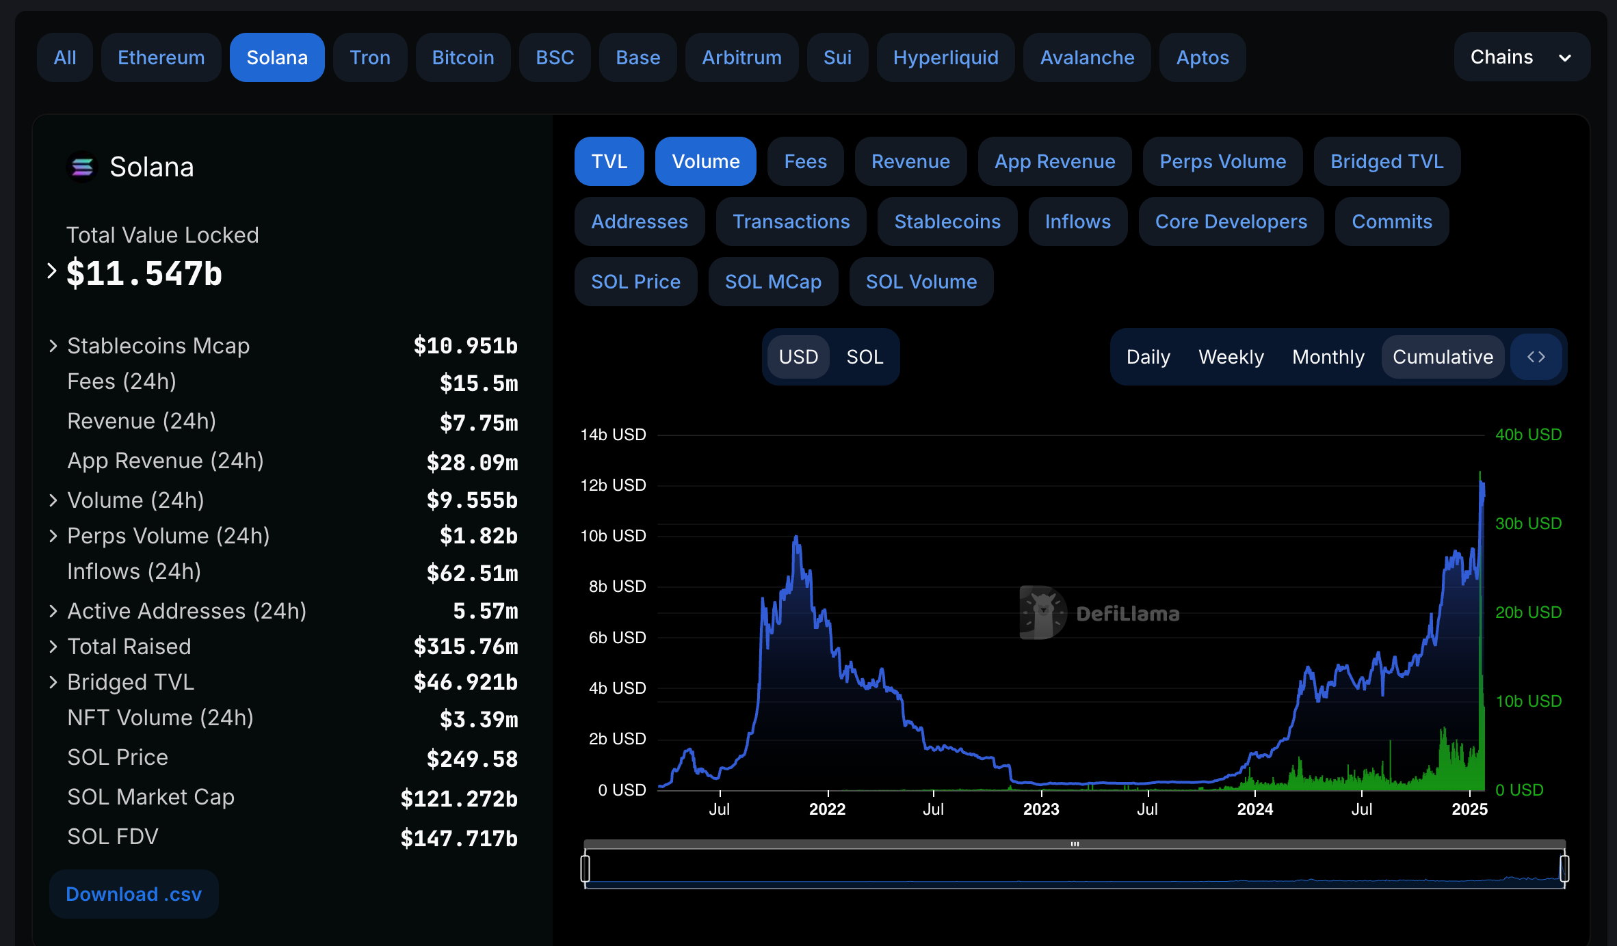Select Monthly chart grouping

tap(1328, 357)
